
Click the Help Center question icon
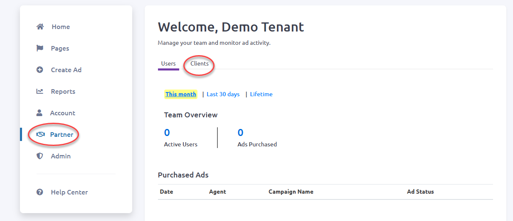[40, 192]
